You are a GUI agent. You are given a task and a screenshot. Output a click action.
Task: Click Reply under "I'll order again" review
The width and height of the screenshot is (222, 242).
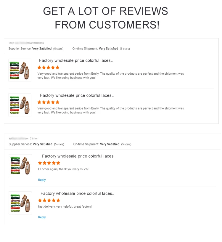click(42, 180)
